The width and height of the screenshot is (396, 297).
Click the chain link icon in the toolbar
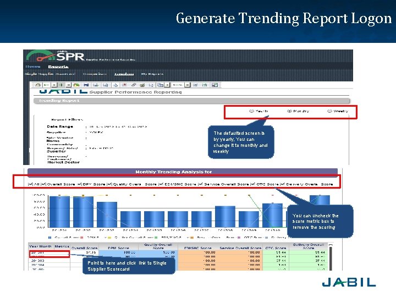click(x=134, y=85)
